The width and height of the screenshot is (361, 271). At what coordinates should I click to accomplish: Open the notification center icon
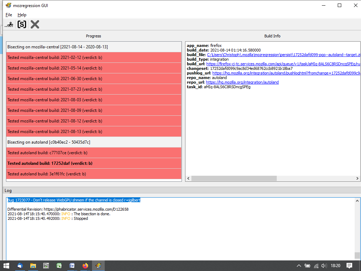[x=349, y=266]
